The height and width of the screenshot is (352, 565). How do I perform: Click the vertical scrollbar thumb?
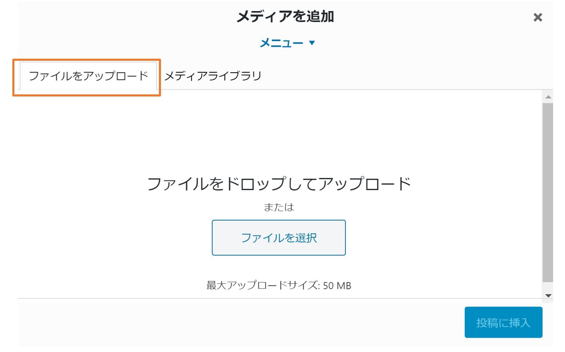[548, 191]
